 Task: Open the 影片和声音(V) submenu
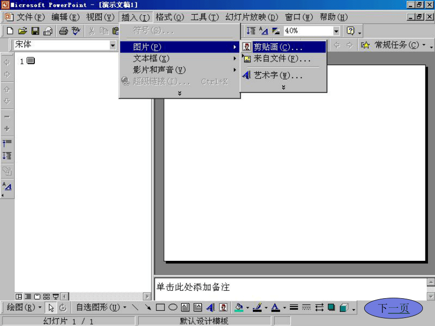pyautogui.click(x=180, y=70)
